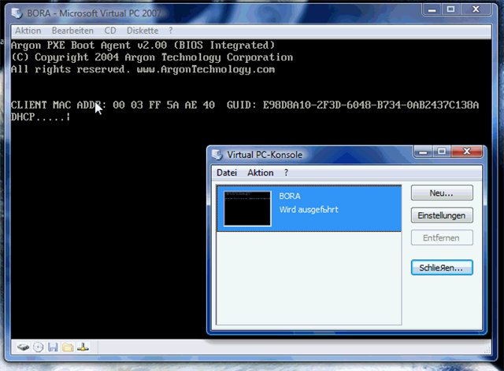The height and width of the screenshot is (371, 504).
Task: Select the BORA name in the console list
Action: (x=290, y=196)
